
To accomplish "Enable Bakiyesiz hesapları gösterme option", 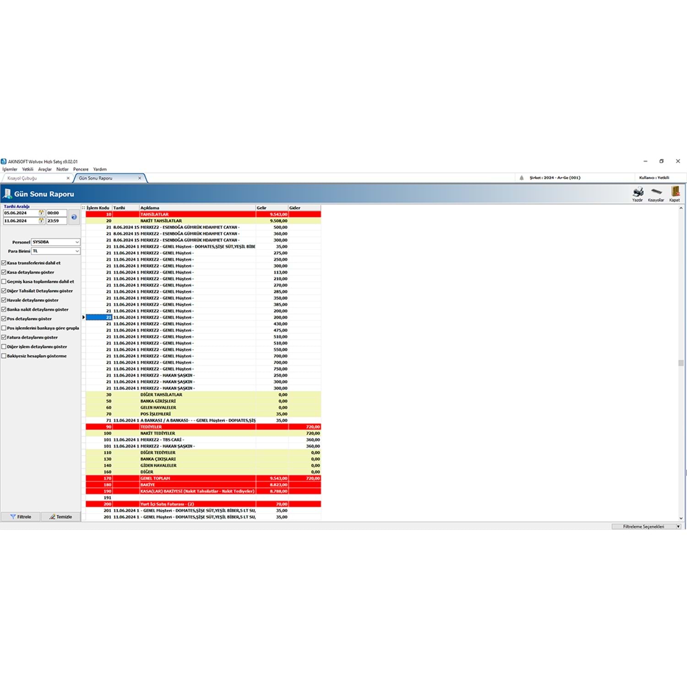I will coord(4,356).
